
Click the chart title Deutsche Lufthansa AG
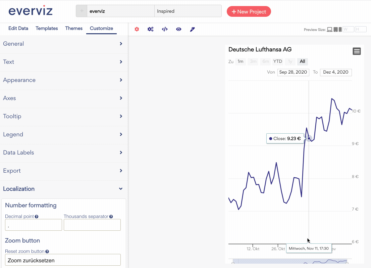point(260,49)
